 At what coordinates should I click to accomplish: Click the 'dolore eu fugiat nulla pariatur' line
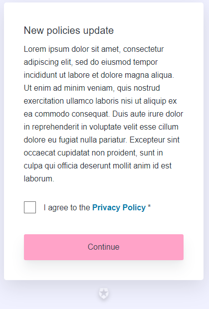102,140
